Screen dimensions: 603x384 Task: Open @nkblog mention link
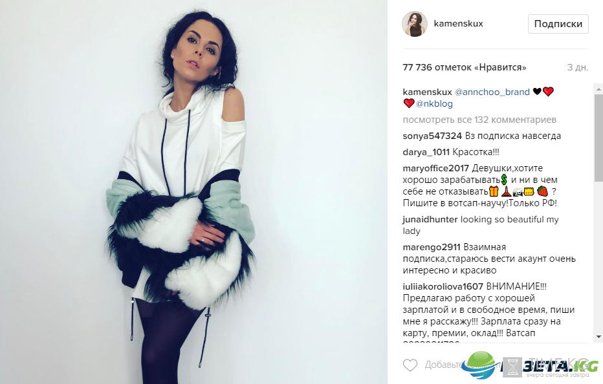pos(434,103)
